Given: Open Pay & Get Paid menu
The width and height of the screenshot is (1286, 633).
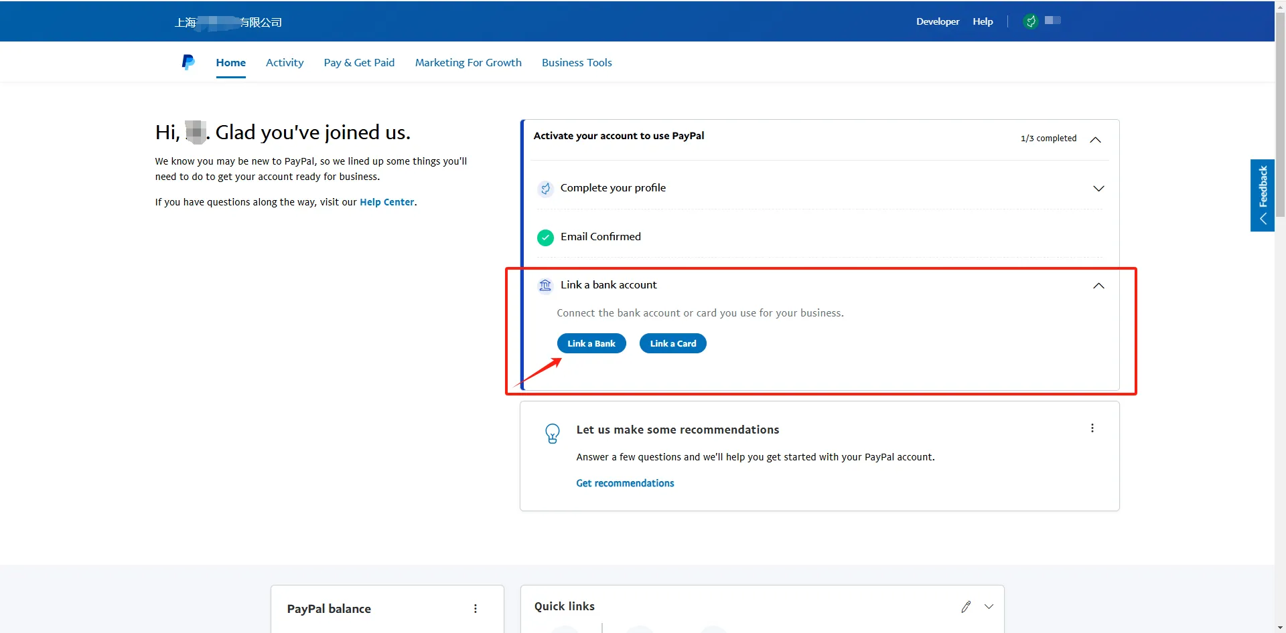Looking at the screenshot, I should coord(359,62).
